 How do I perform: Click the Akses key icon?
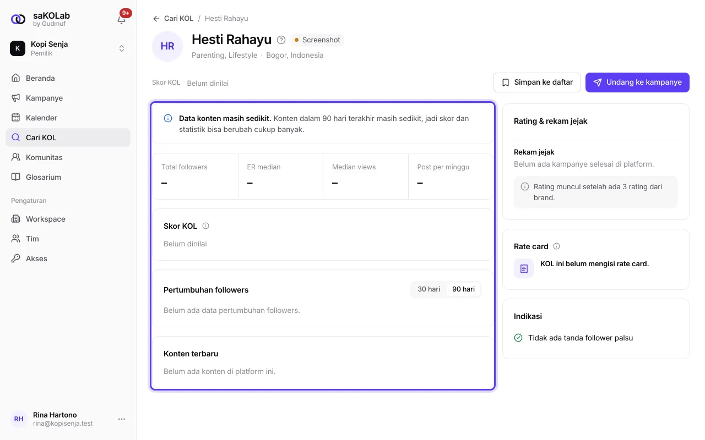(x=15, y=258)
